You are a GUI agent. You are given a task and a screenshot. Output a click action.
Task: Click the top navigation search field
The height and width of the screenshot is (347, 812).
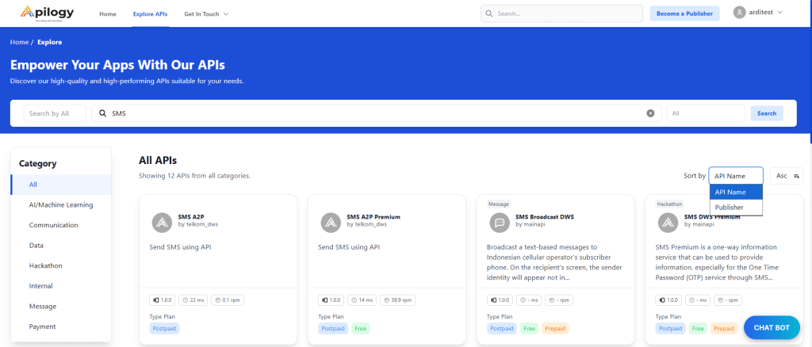tap(561, 13)
